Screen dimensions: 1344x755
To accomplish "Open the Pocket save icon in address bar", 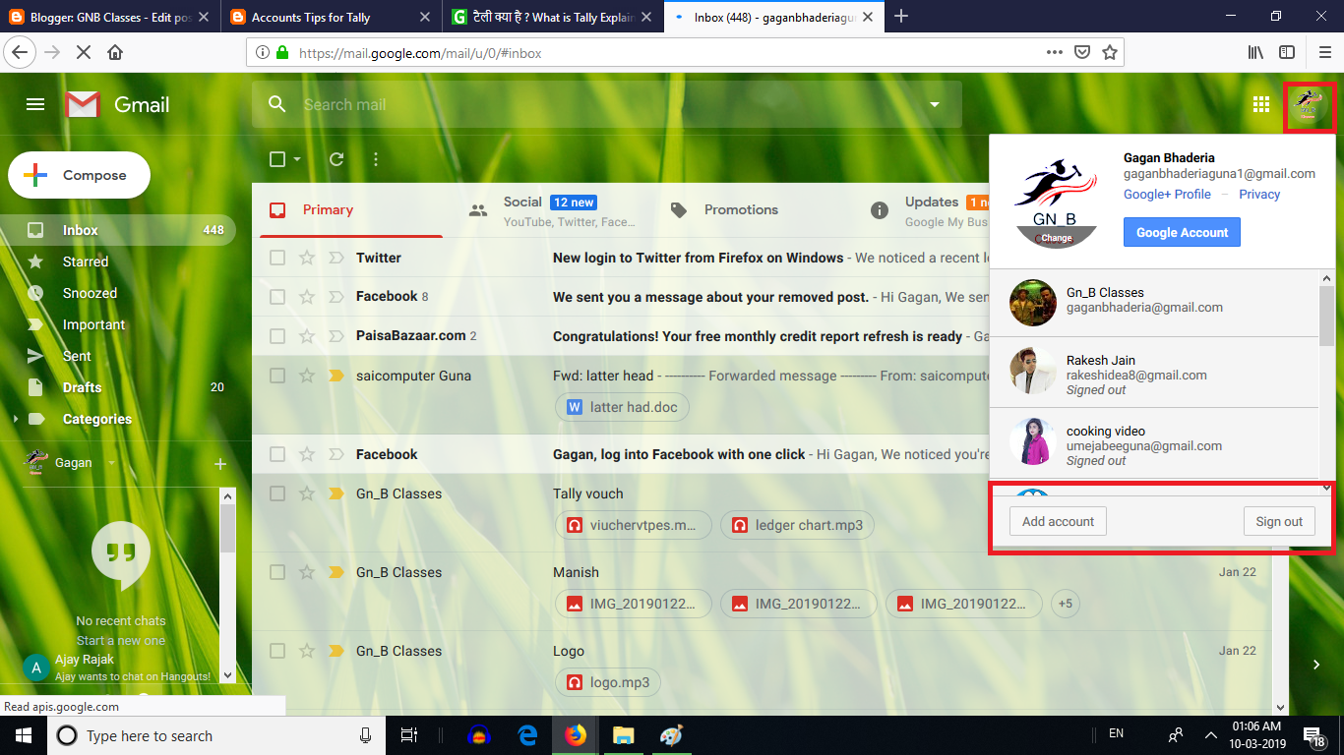I will 1082,52.
